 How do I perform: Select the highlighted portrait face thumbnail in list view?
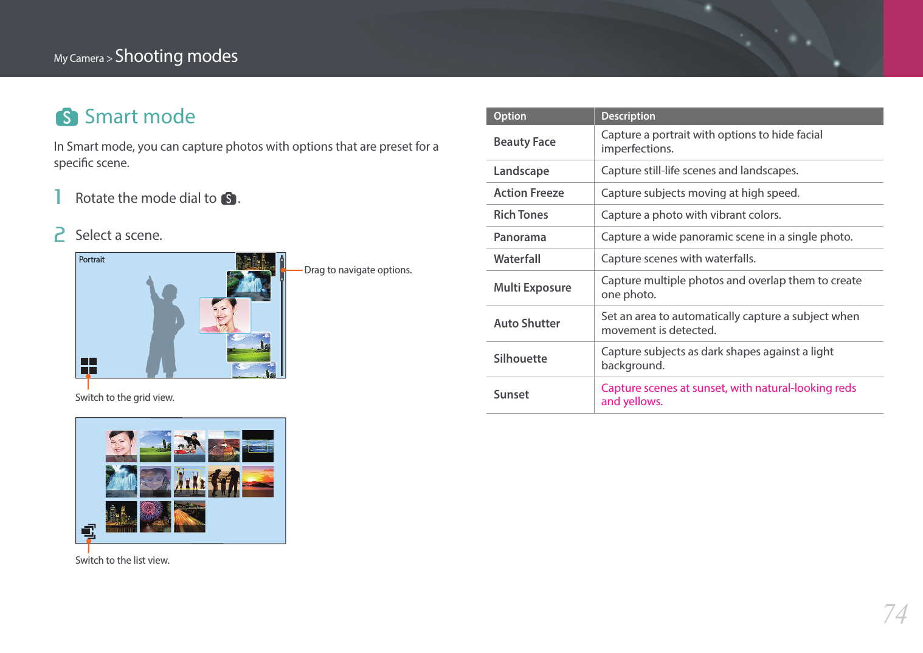(225, 315)
